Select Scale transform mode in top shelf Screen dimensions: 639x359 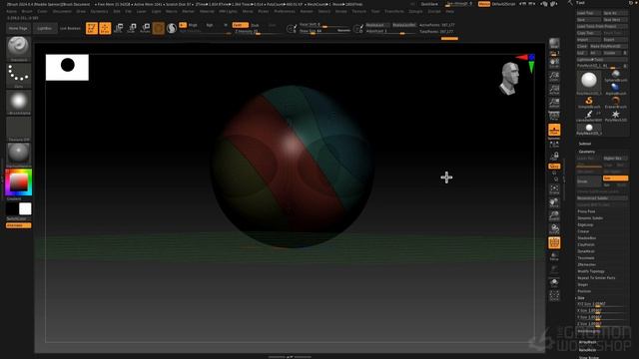click(132, 28)
